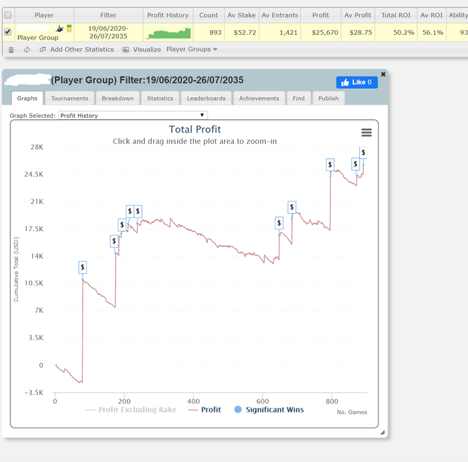This screenshot has width=468, height=462.
Task: Click the Visualize picture icon
Action: point(126,50)
